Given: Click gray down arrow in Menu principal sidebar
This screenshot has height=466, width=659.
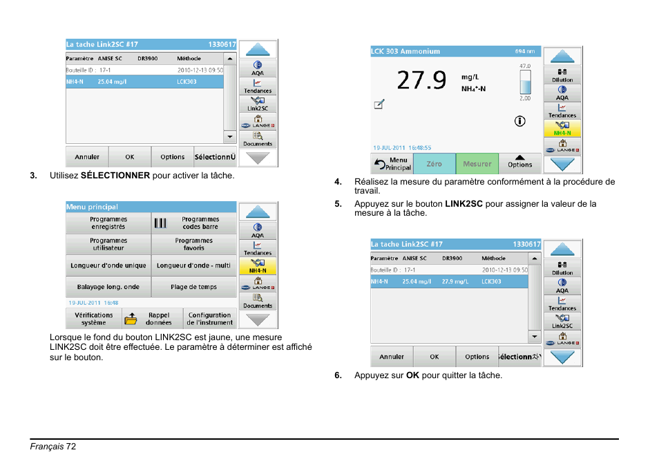Looking at the screenshot, I should click(258, 319).
